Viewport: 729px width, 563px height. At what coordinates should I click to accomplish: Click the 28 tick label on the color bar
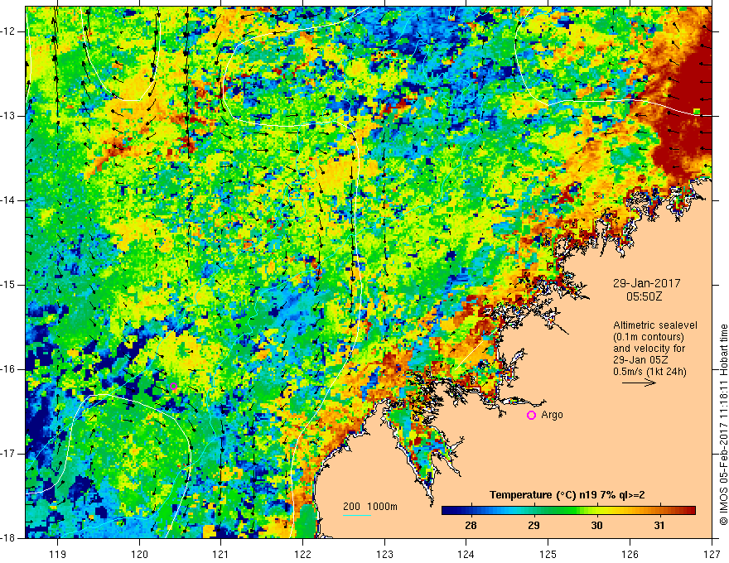471,526
